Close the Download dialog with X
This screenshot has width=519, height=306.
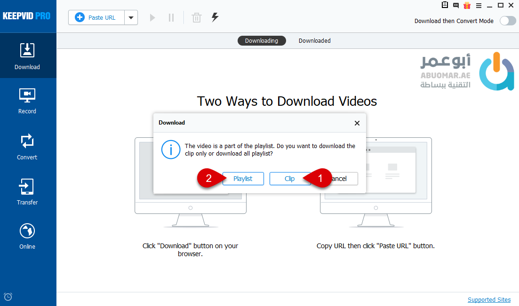(x=357, y=123)
